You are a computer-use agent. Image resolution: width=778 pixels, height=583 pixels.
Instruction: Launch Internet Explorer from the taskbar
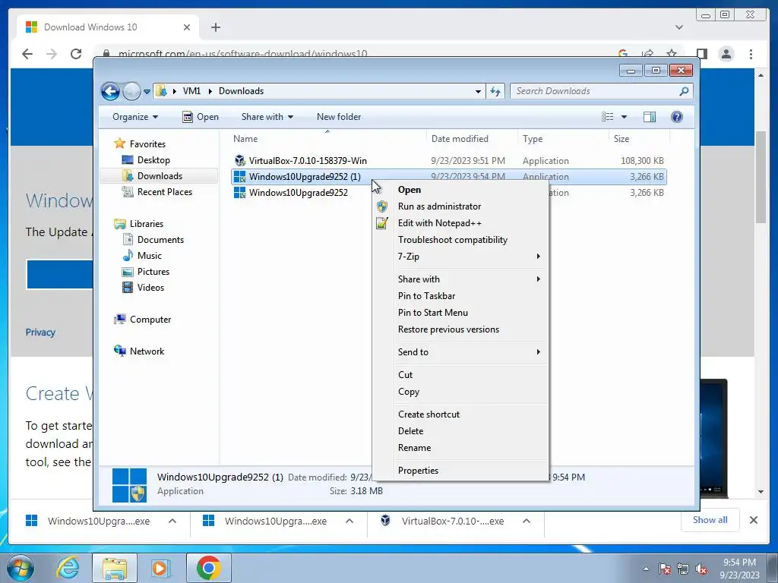coord(68,568)
